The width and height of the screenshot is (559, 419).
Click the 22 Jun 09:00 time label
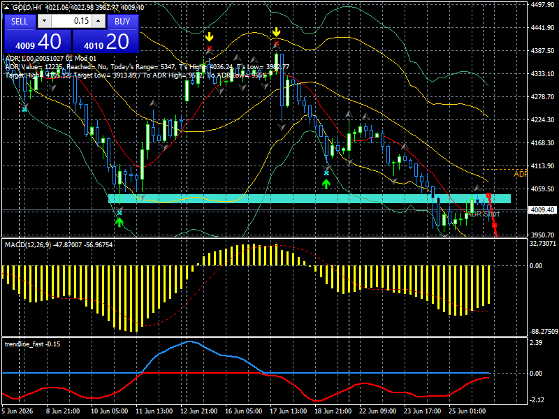point(377,411)
